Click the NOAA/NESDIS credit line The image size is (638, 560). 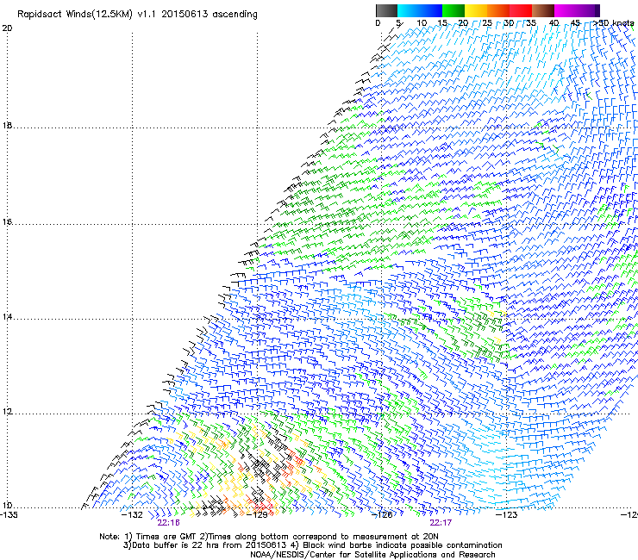pos(372,554)
